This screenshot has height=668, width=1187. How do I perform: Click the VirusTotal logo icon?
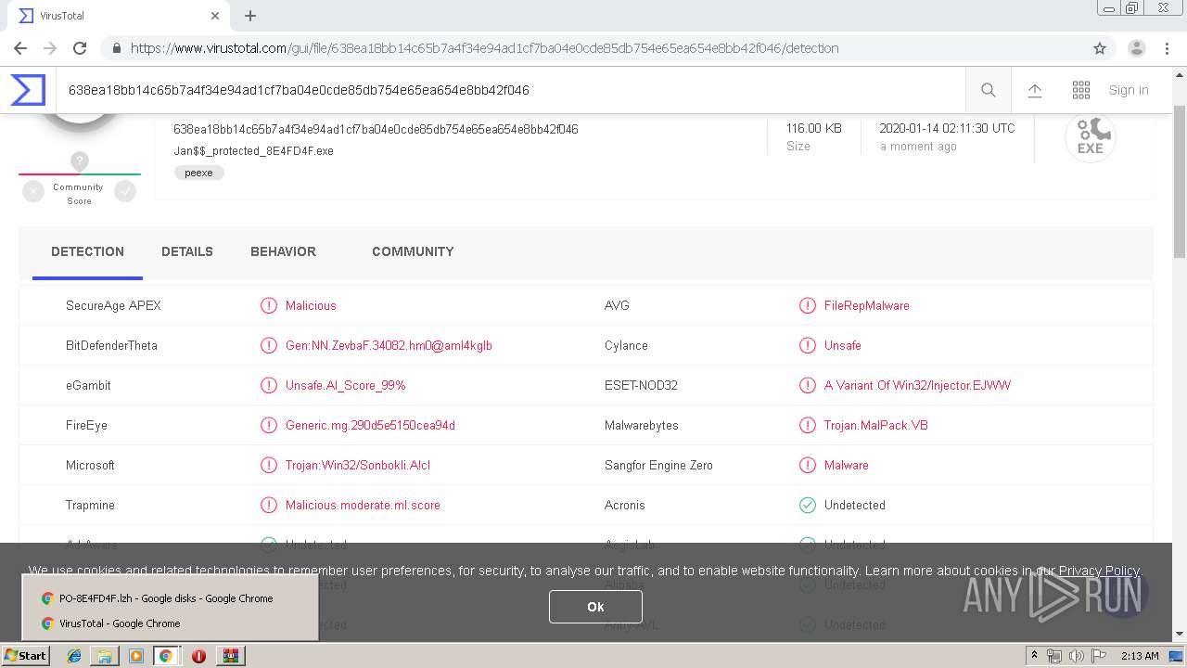coord(28,90)
